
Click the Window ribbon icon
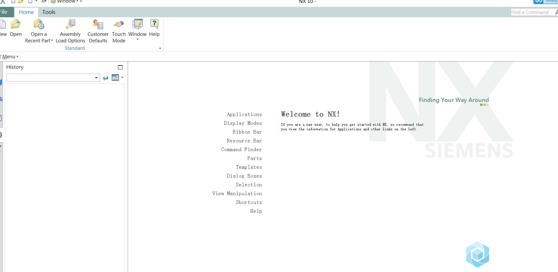[x=137, y=24]
